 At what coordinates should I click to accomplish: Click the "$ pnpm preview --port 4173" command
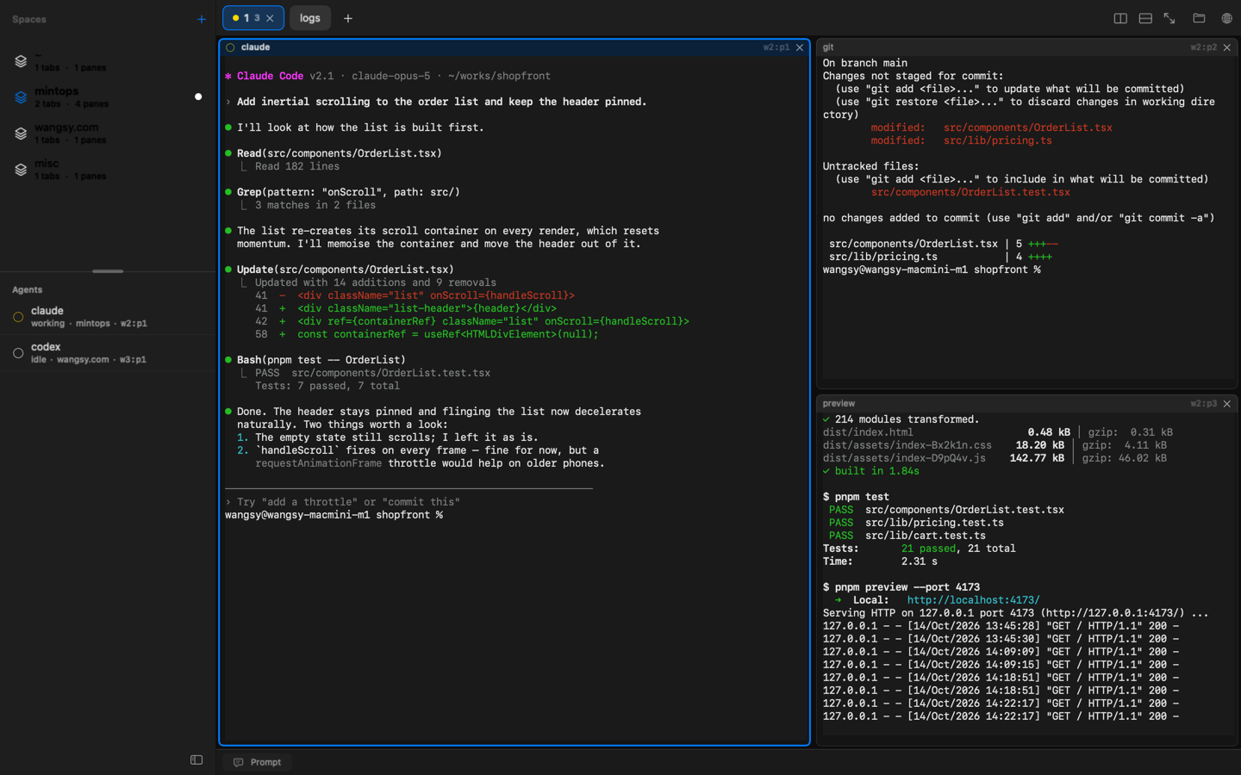[x=901, y=587]
